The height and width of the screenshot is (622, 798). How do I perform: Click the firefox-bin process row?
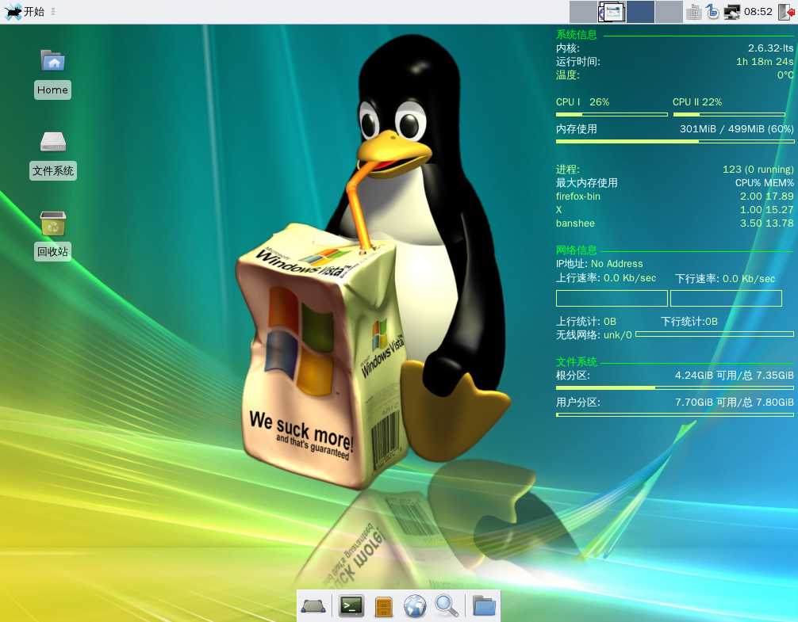click(x=675, y=197)
